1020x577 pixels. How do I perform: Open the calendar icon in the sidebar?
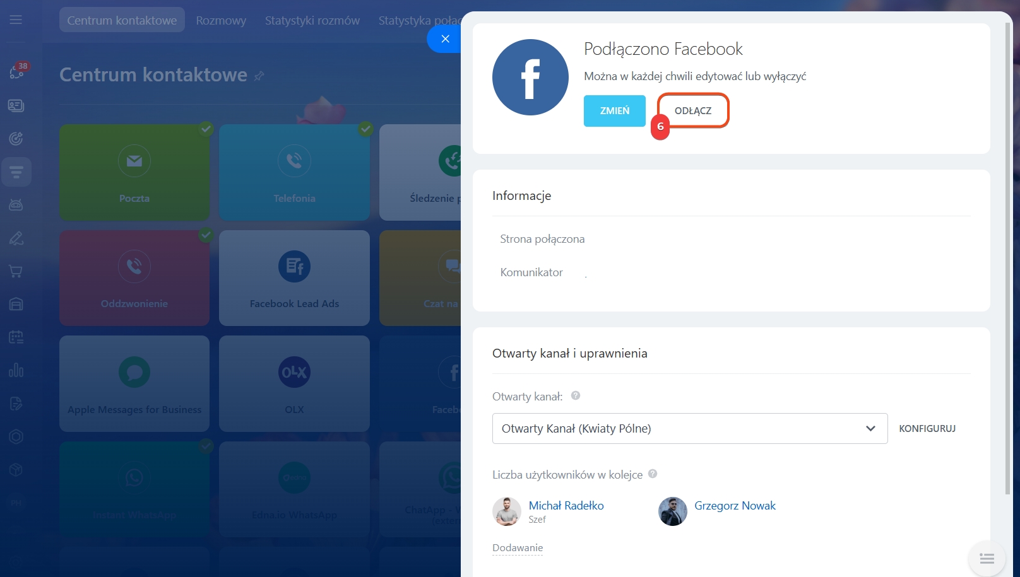point(16,337)
